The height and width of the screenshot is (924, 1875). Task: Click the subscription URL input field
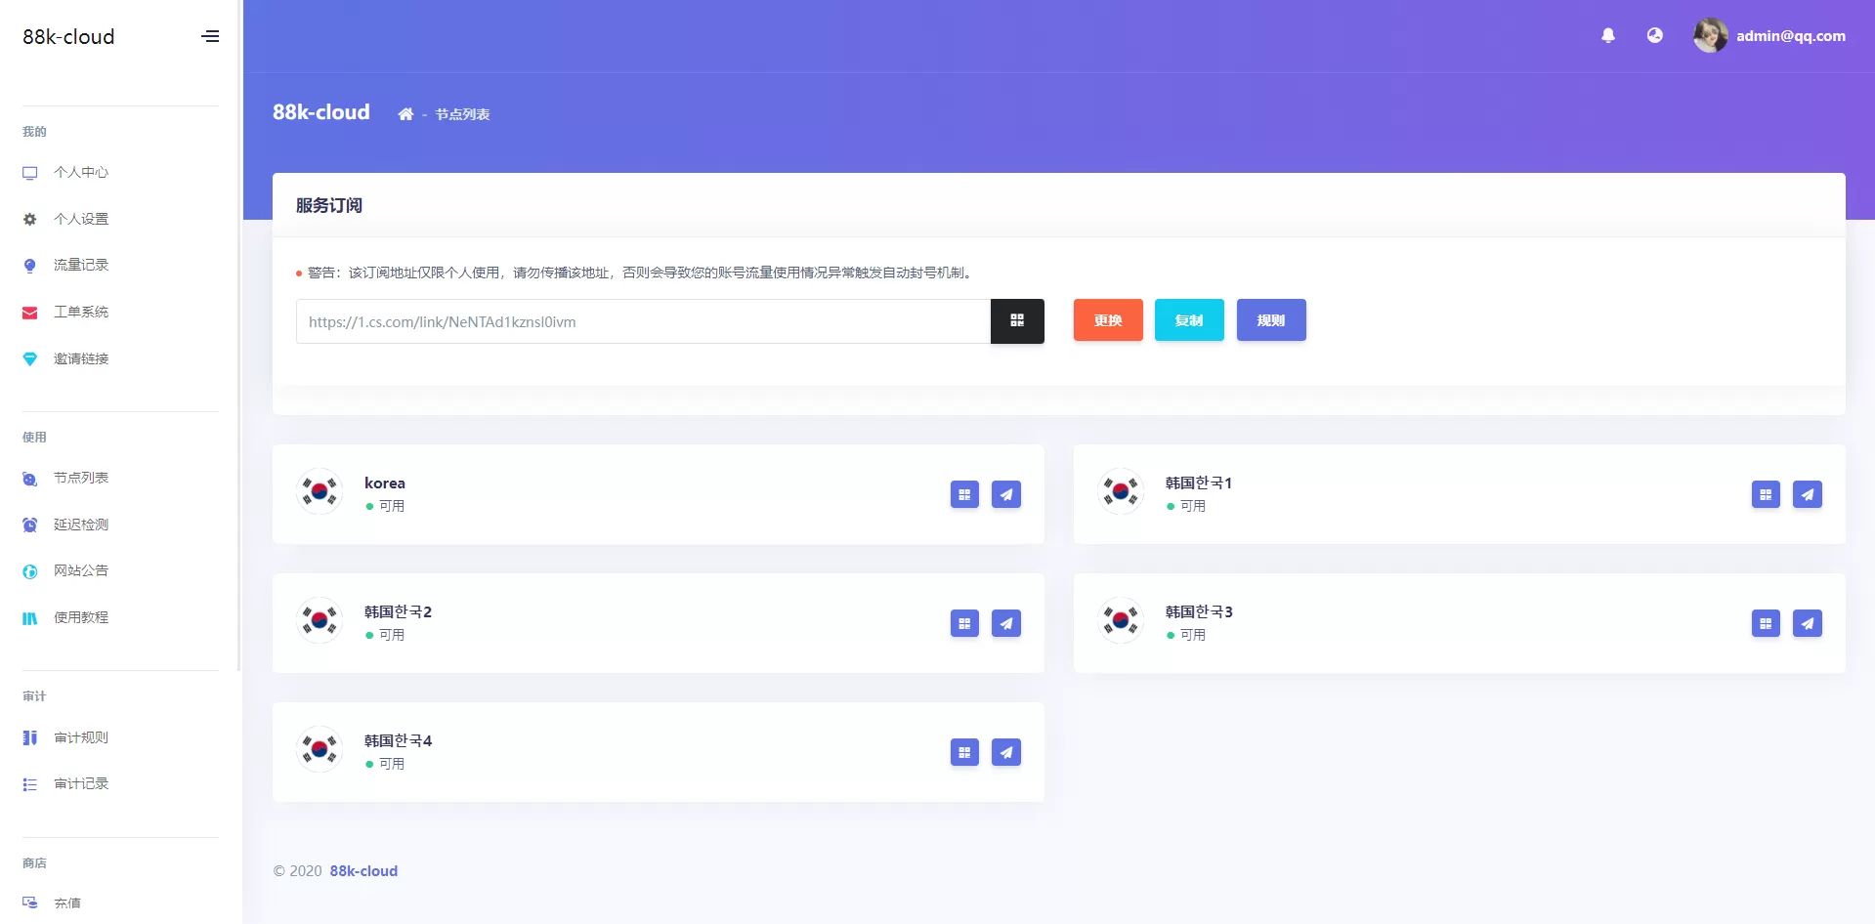click(642, 320)
